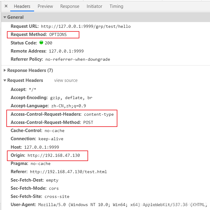The height and width of the screenshot is (210, 210).
Task: Select the Cache-Control value no-cache
Action: click(x=55, y=131)
